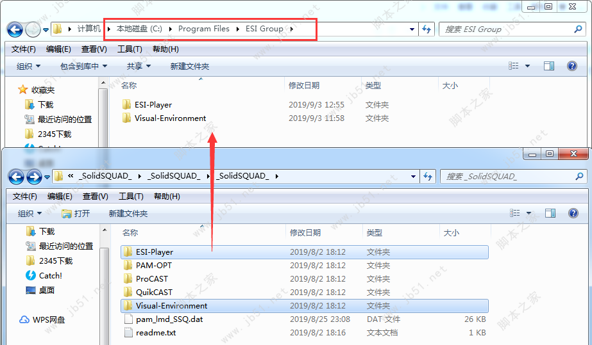The height and width of the screenshot is (345, 592).
Task: Select ESI-Player row in _SolidSQUAD_ window
Action: coord(304,252)
